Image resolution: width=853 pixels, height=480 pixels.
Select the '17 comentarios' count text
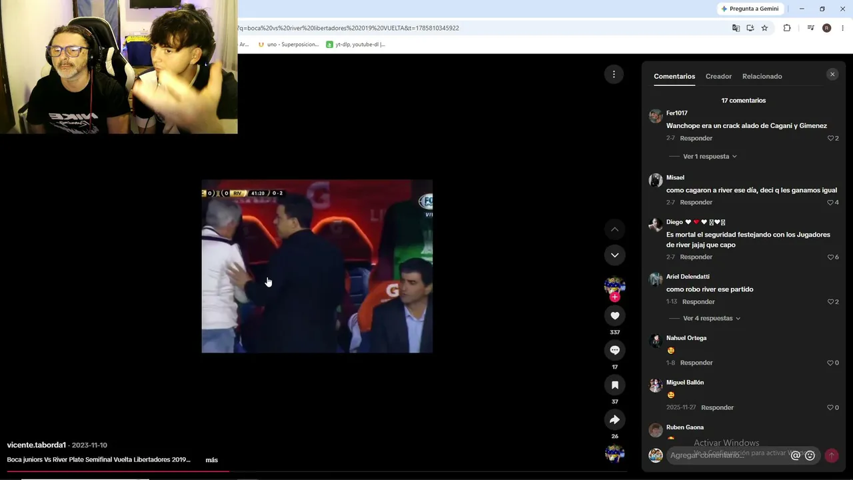[x=743, y=100]
